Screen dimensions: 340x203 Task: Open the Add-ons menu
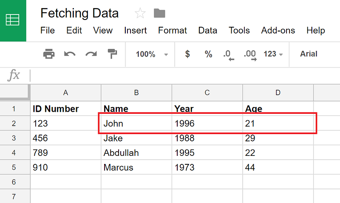click(x=278, y=30)
